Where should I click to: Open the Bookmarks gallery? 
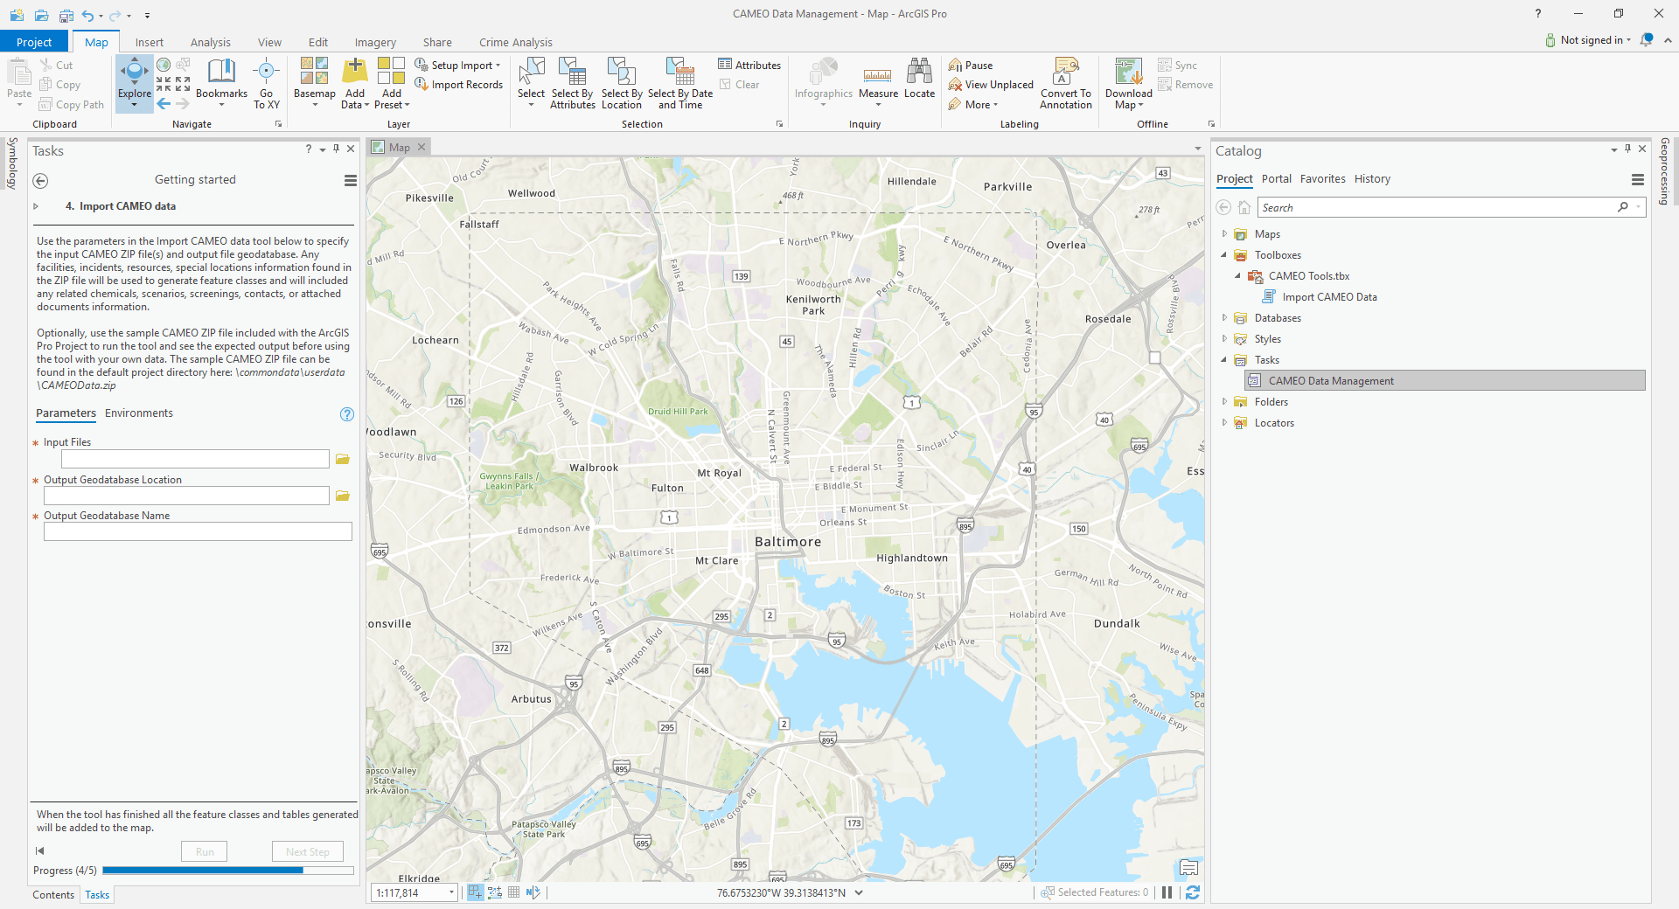[221, 83]
